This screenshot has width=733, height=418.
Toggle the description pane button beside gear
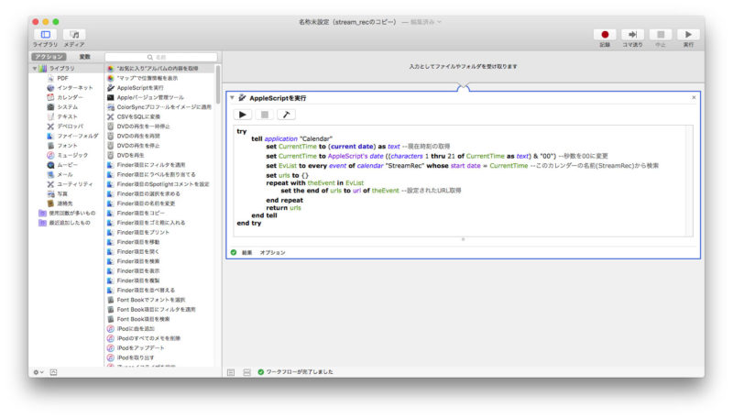[x=54, y=372]
